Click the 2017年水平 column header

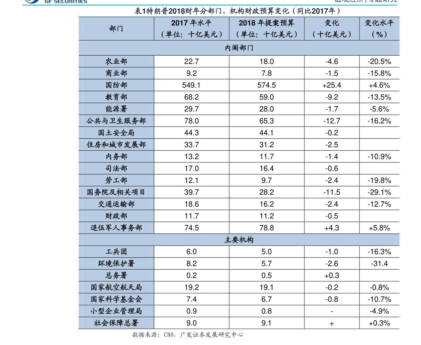coord(191,29)
